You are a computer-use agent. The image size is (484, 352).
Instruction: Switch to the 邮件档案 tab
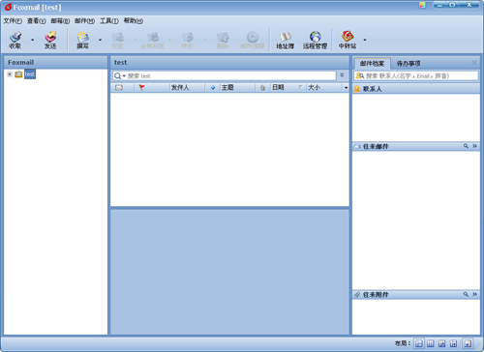372,64
